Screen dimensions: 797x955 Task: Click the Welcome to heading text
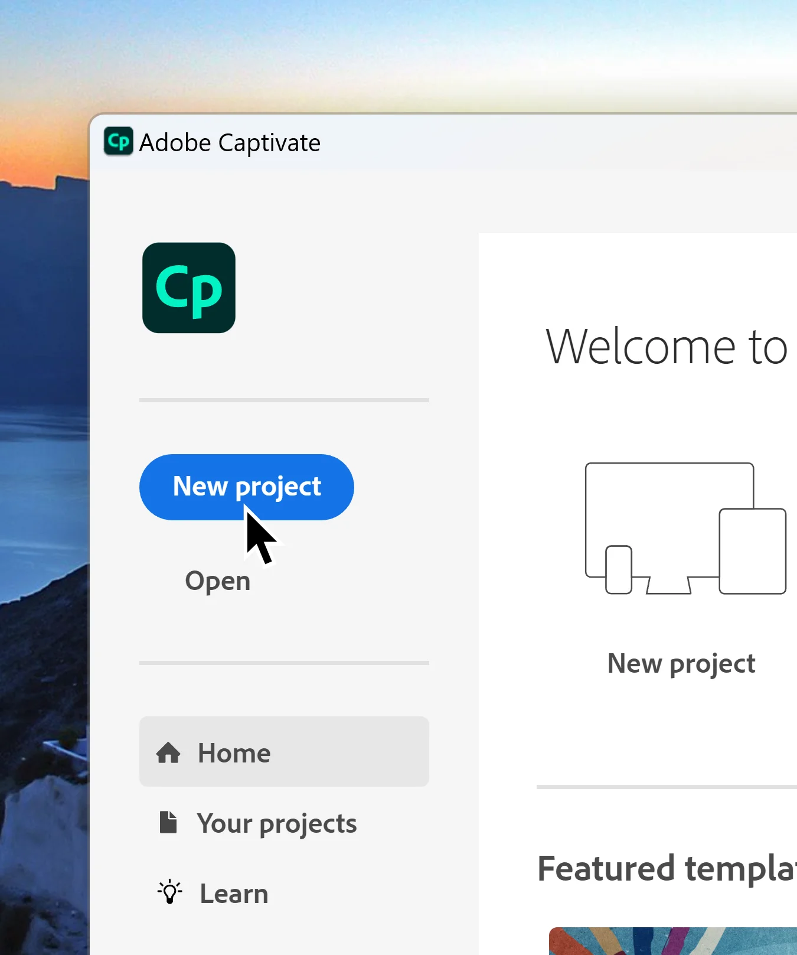667,347
